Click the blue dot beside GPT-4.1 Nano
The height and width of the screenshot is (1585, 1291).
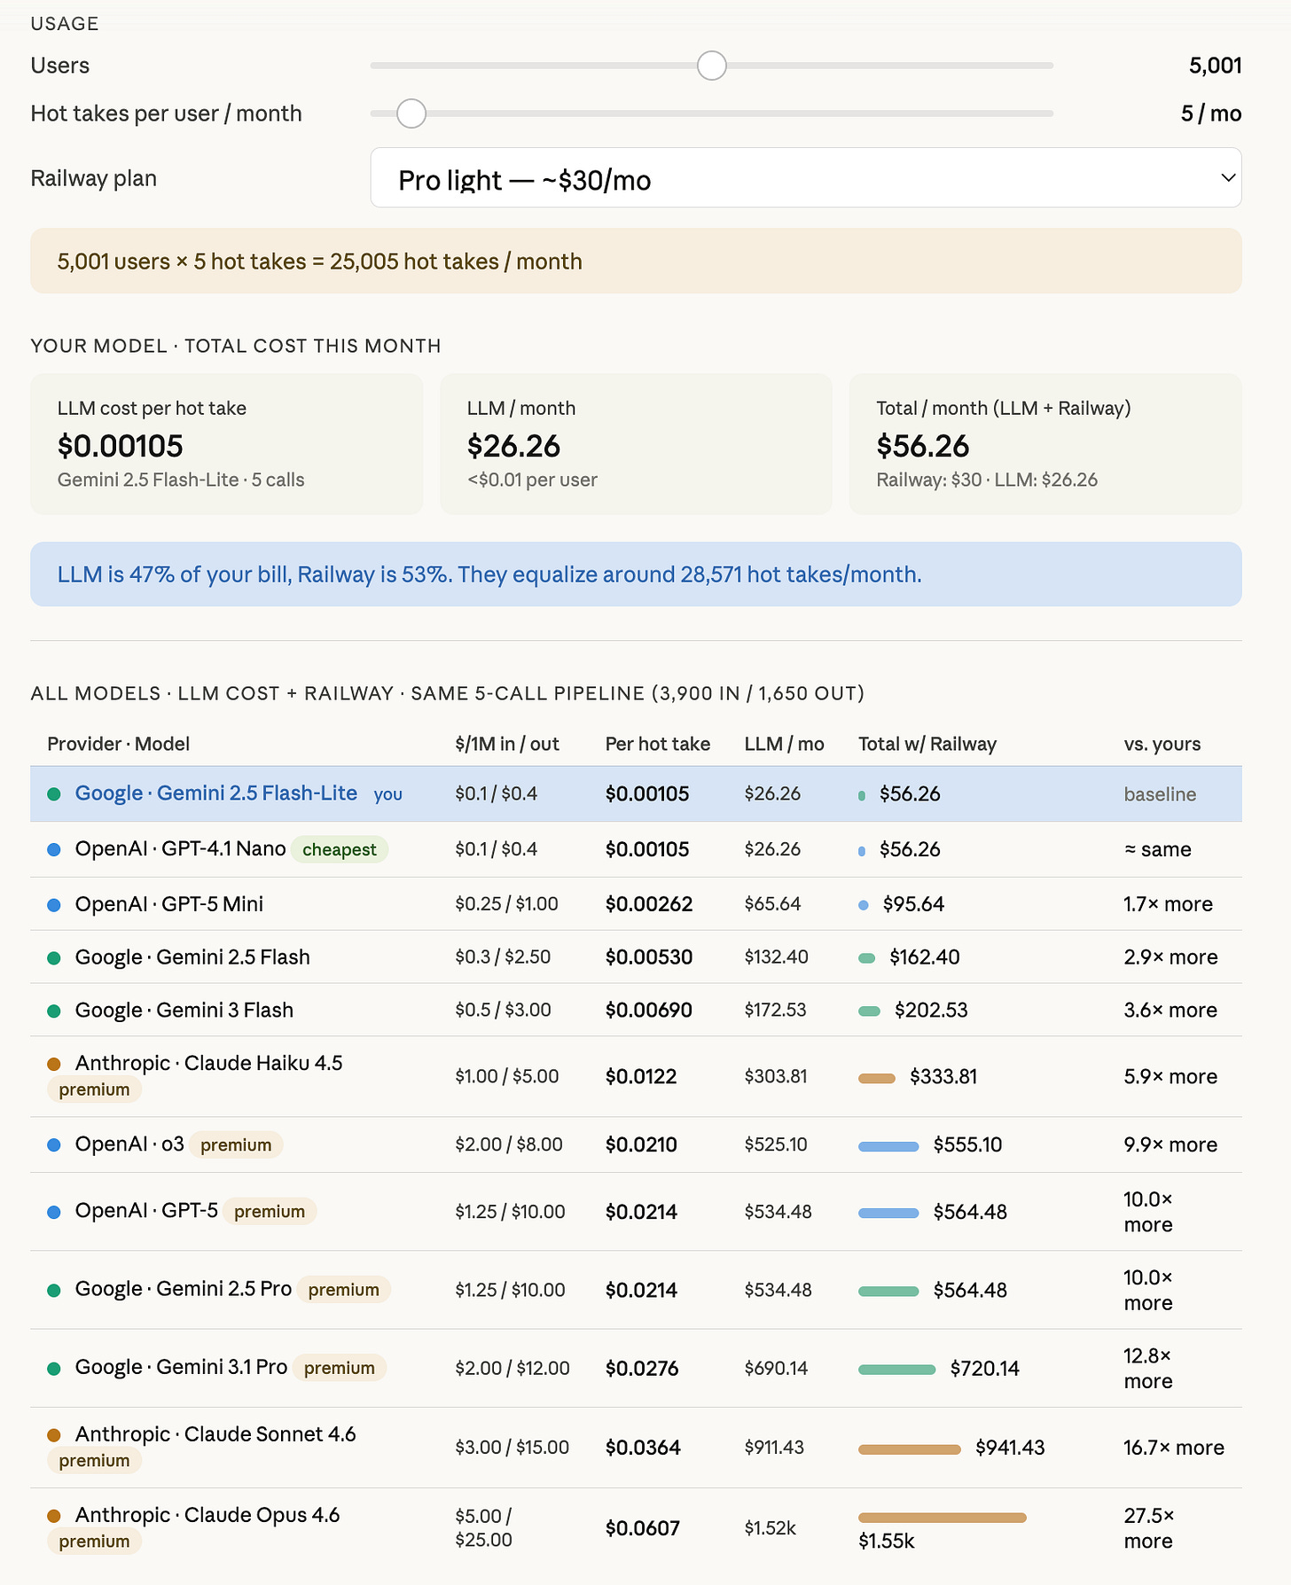click(54, 849)
